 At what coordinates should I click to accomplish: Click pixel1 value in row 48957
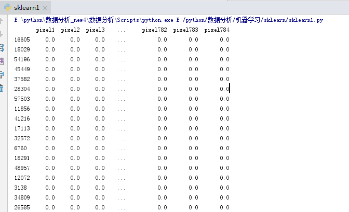[x=50, y=168]
